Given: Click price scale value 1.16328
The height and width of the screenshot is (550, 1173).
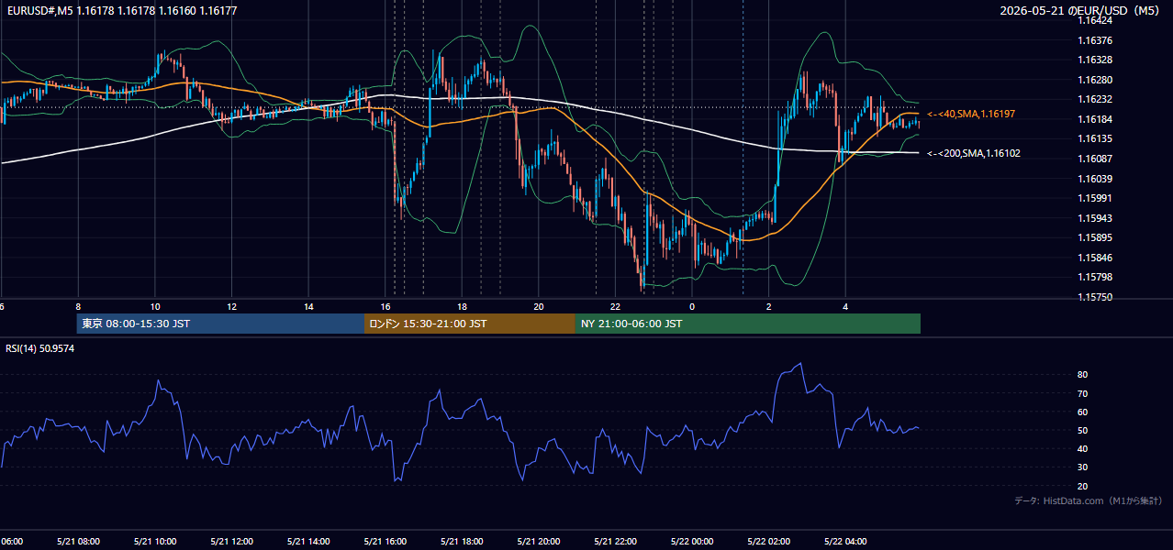Looking at the screenshot, I should tap(1094, 60).
